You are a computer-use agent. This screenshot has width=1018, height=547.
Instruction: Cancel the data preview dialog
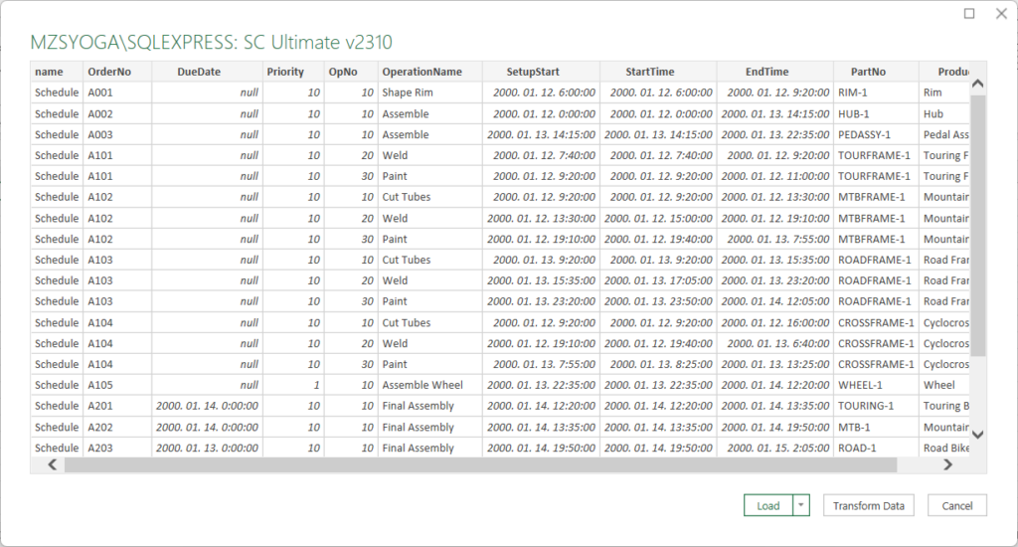pos(956,505)
